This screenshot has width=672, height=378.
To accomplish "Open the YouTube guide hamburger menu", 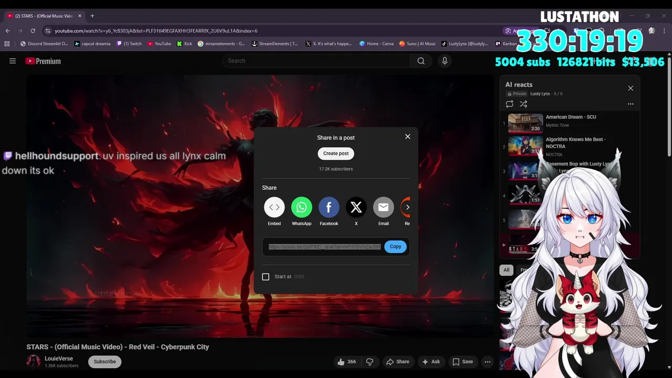I will (x=13, y=61).
